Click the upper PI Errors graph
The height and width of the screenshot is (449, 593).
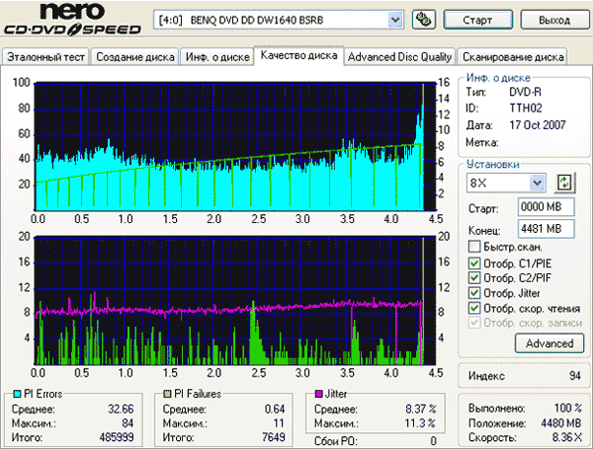pyautogui.click(x=235, y=146)
